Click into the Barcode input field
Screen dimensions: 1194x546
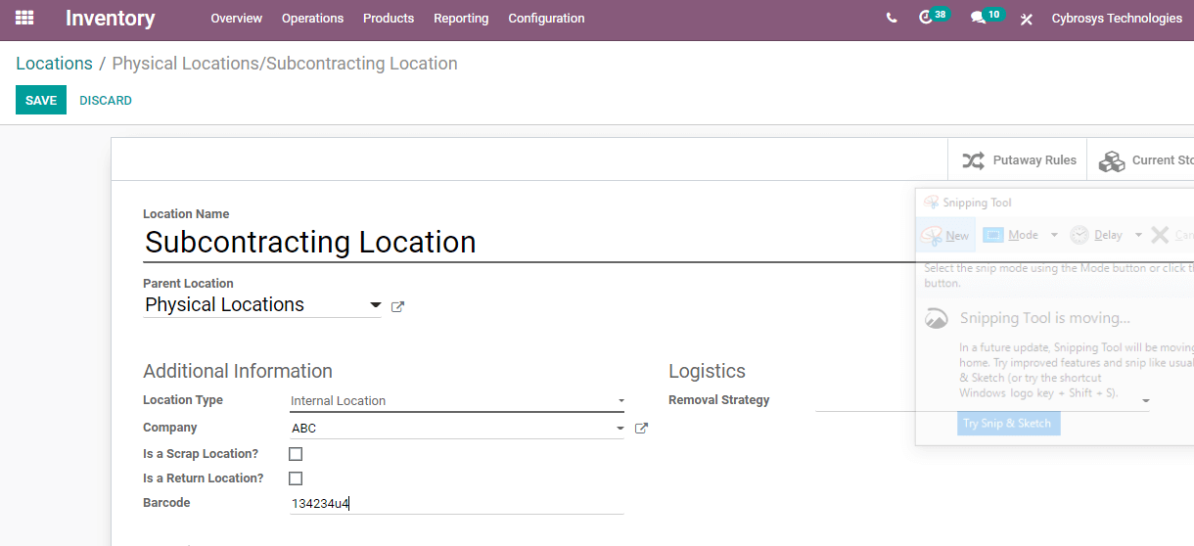coord(456,504)
